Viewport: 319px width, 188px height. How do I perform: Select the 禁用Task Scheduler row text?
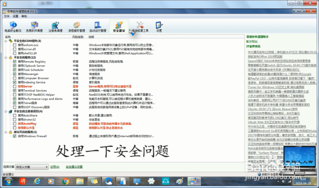pos(31,70)
